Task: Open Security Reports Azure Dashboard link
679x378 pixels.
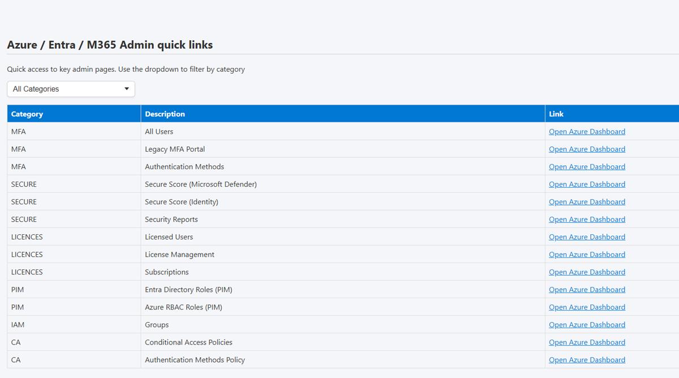Action: (587, 220)
